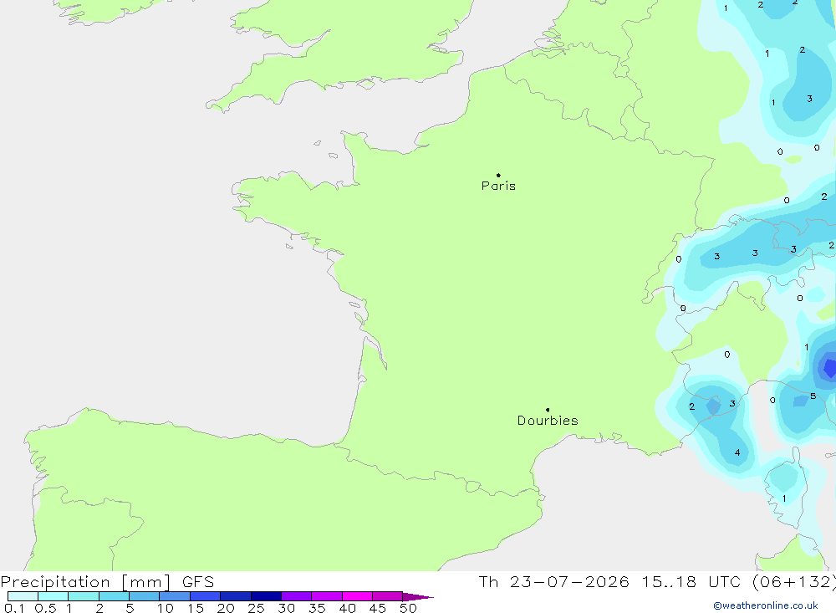This screenshot has width=836, height=613.
Task: Click the Dourbies location marker dot
Action: 548,410
